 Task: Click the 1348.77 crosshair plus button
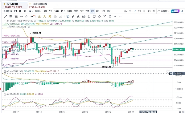pyautogui.click(x=171, y=73)
